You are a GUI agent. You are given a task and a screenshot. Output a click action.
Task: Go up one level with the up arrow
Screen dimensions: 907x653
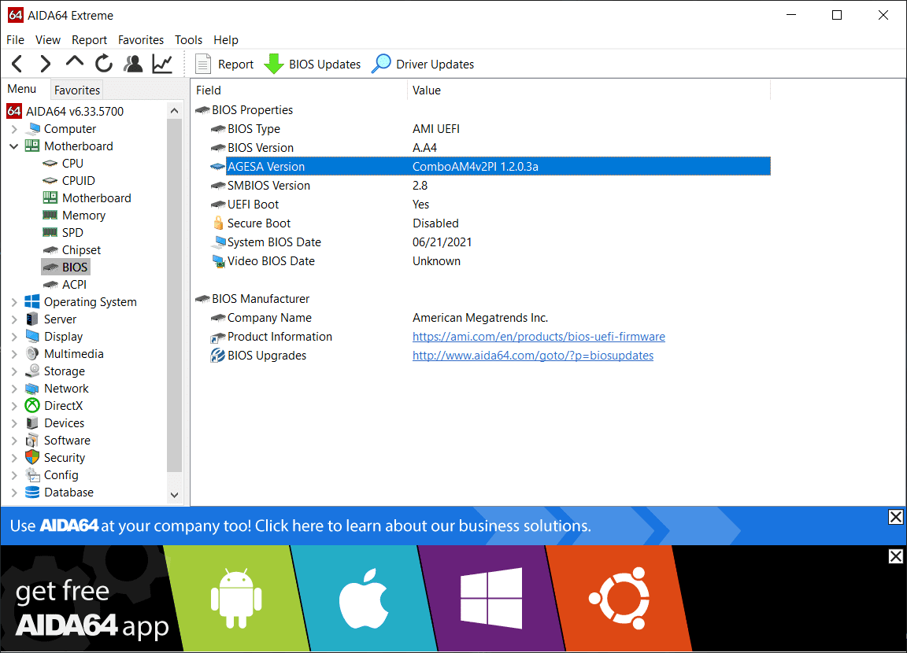tap(75, 62)
